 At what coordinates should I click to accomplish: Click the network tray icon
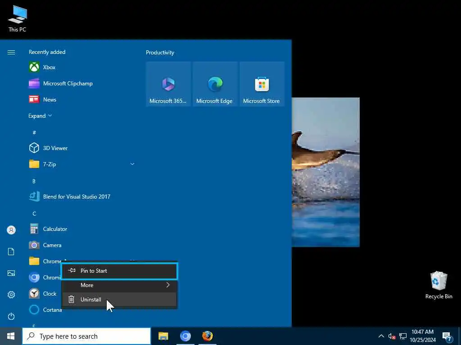pyautogui.click(x=403, y=336)
